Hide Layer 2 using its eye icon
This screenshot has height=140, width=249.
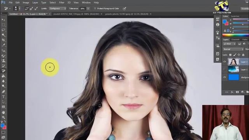(x=224, y=62)
